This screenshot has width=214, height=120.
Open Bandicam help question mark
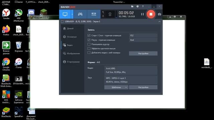point(143,6)
